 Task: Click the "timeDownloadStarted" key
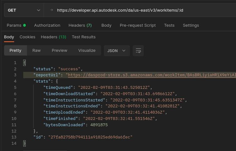(69, 94)
